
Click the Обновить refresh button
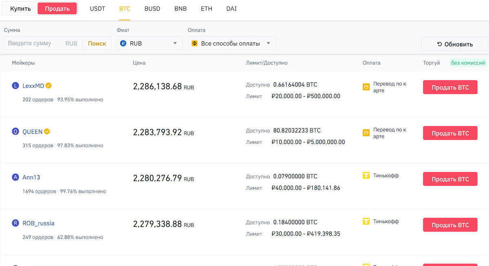[455, 44]
